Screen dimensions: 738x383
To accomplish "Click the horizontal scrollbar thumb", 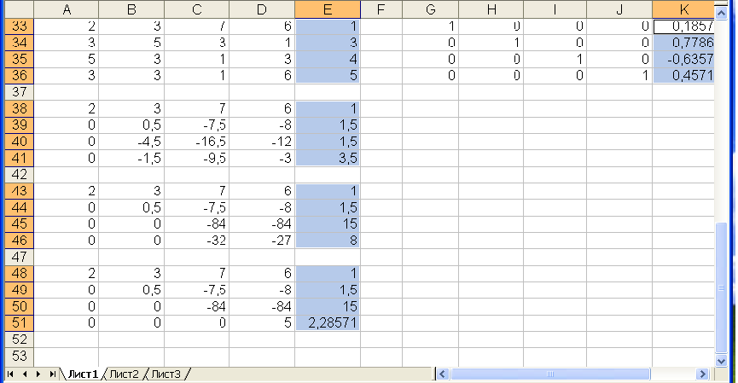I will (549, 374).
